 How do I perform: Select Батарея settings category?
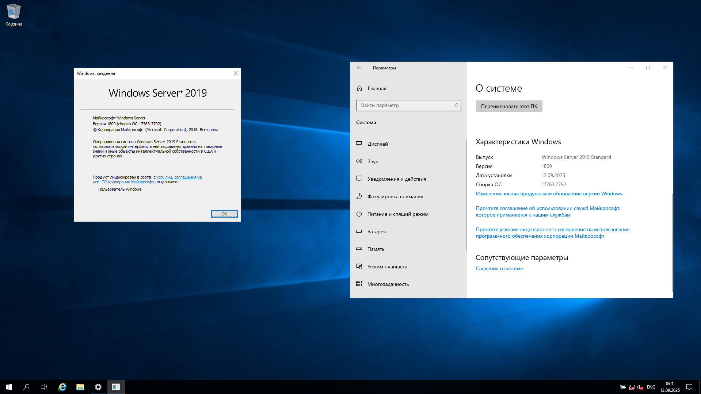click(408, 232)
